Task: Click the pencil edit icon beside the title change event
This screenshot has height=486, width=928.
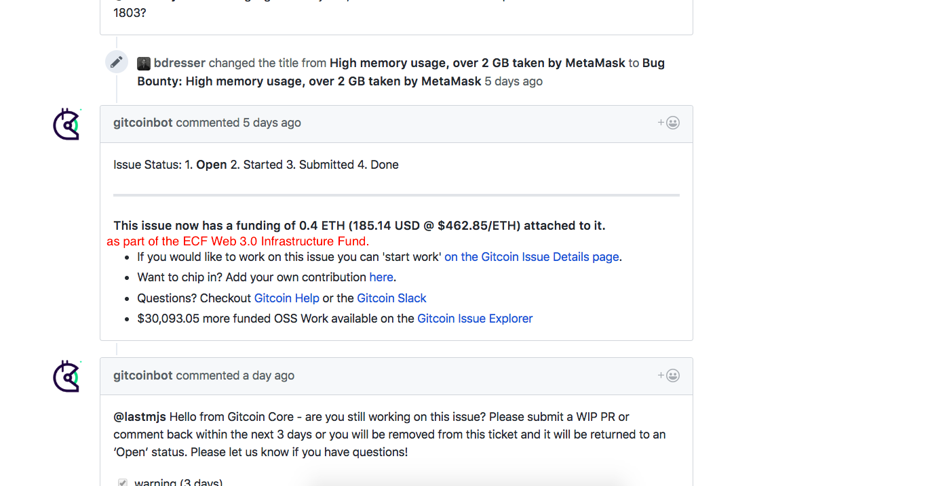Action: 116,62
